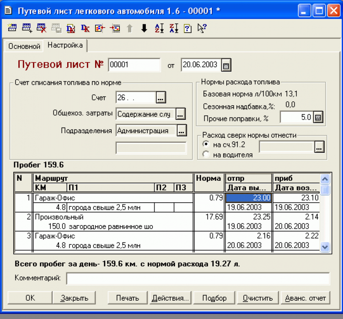The image size is (343, 319).
Task: Open Общехоз. затраты selection ellipsis button
Action: [181, 114]
